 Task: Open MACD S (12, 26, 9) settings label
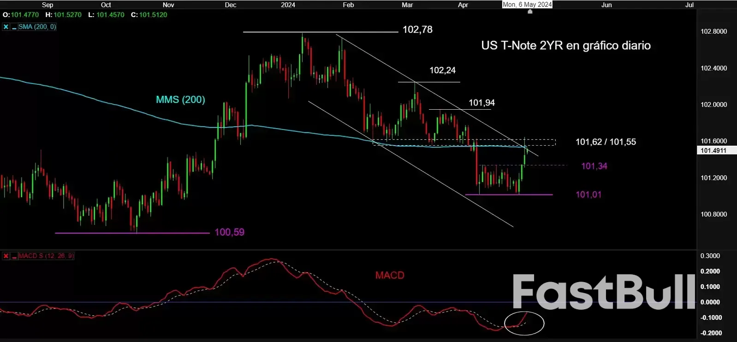pyautogui.click(x=46, y=256)
